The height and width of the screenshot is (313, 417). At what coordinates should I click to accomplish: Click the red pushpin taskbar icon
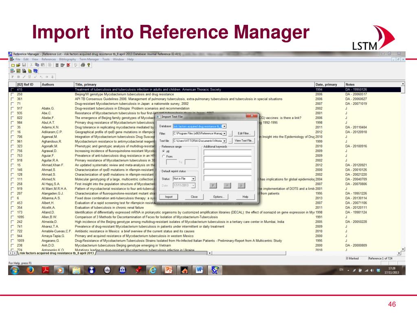click(x=138, y=270)
